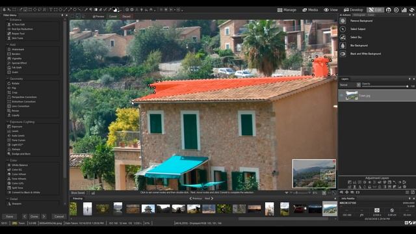Open Dodge and Burn tool
Image resolution: width=416 pixels, height=234 pixels.
pyautogui.click(x=19, y=154)
